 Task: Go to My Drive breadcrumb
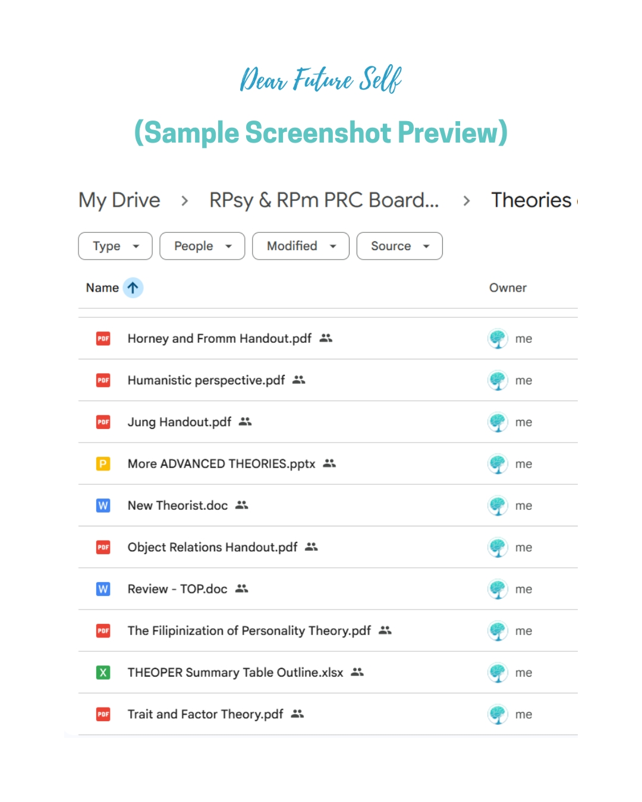[119, 200]
